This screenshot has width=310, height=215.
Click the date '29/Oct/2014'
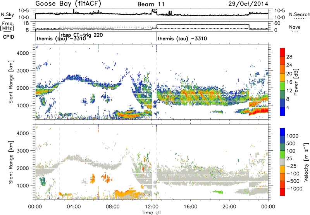click(248, 4)
